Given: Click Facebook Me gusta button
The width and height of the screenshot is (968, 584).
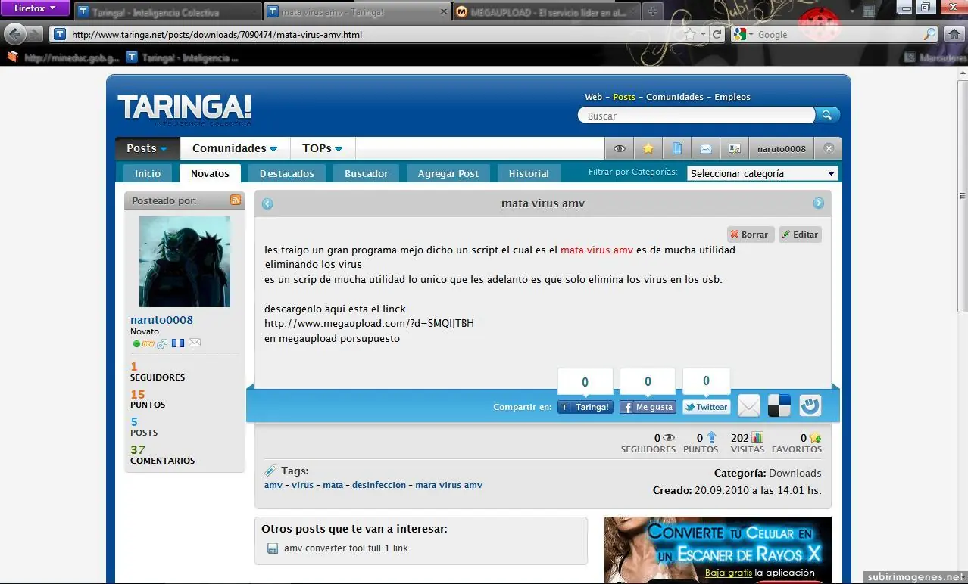Looking at the screenshot, I should [x=648, y=407].
